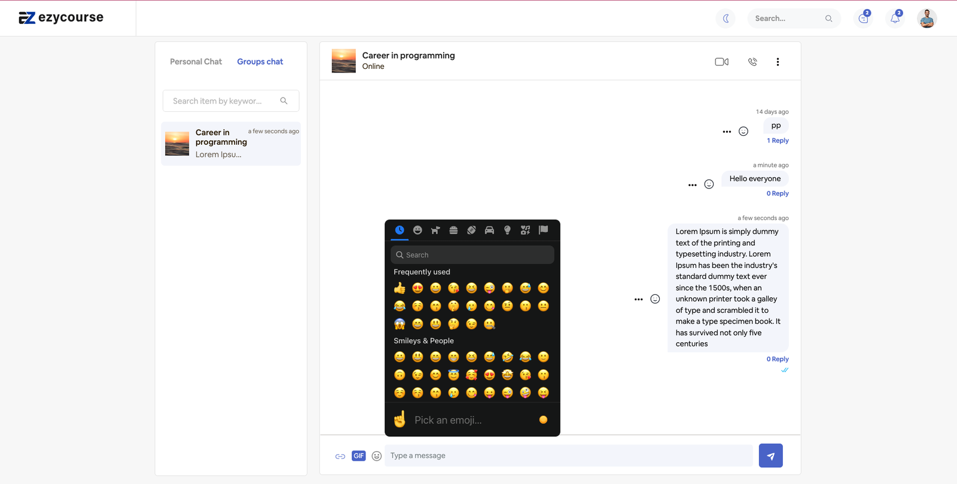The width and height of the screenshot is (957, 484).
Task: Start a video call in chat header
Action: click(x=721, y=62)
